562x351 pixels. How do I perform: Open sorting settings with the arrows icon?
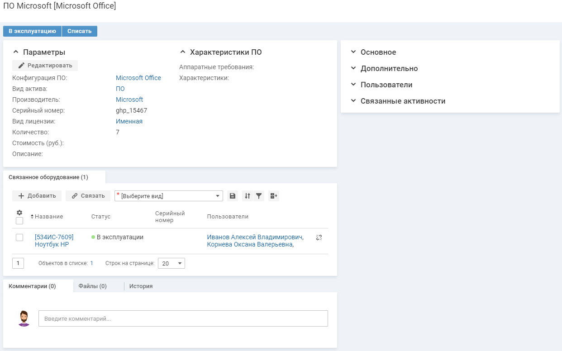[x=247, y=196]
